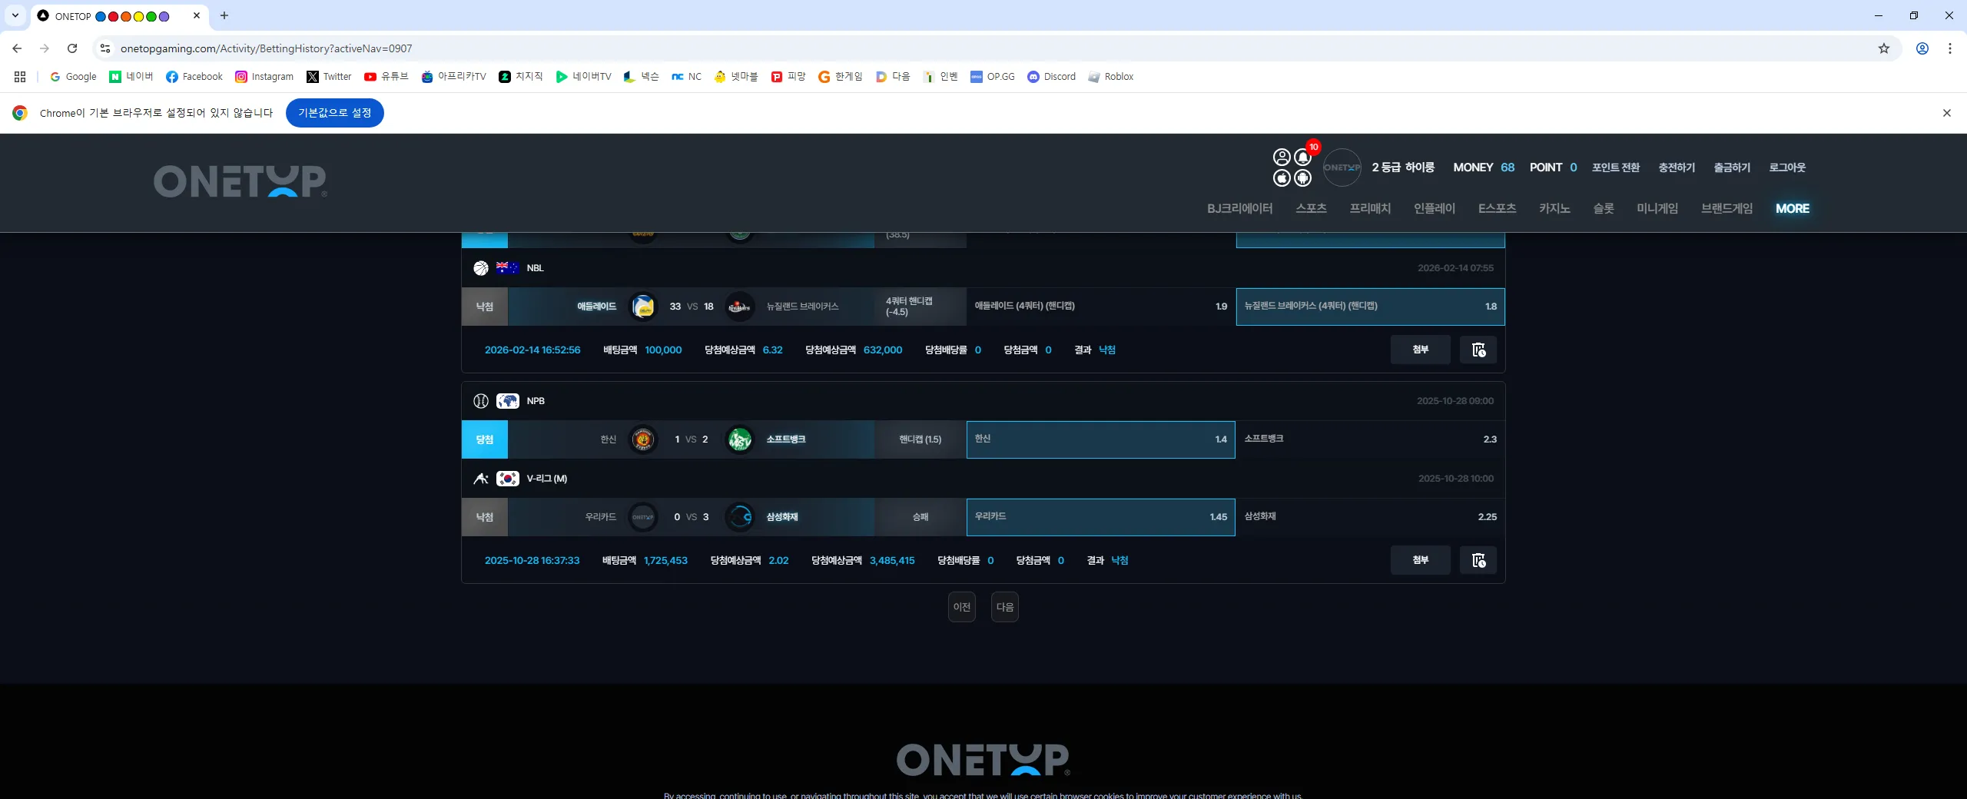The height and width of the screenshot is (799, 1967).
Task: Click the 첨부 button for the NBL bet
Action: click(x=1421, y=350)
